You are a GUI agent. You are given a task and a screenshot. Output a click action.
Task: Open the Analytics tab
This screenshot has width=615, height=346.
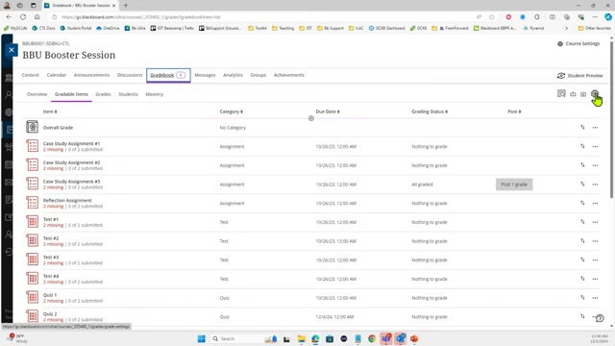point(233,75)
